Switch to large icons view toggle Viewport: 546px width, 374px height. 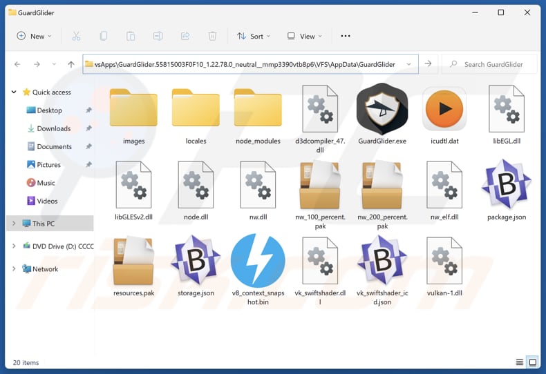click(x=533, y=362)
